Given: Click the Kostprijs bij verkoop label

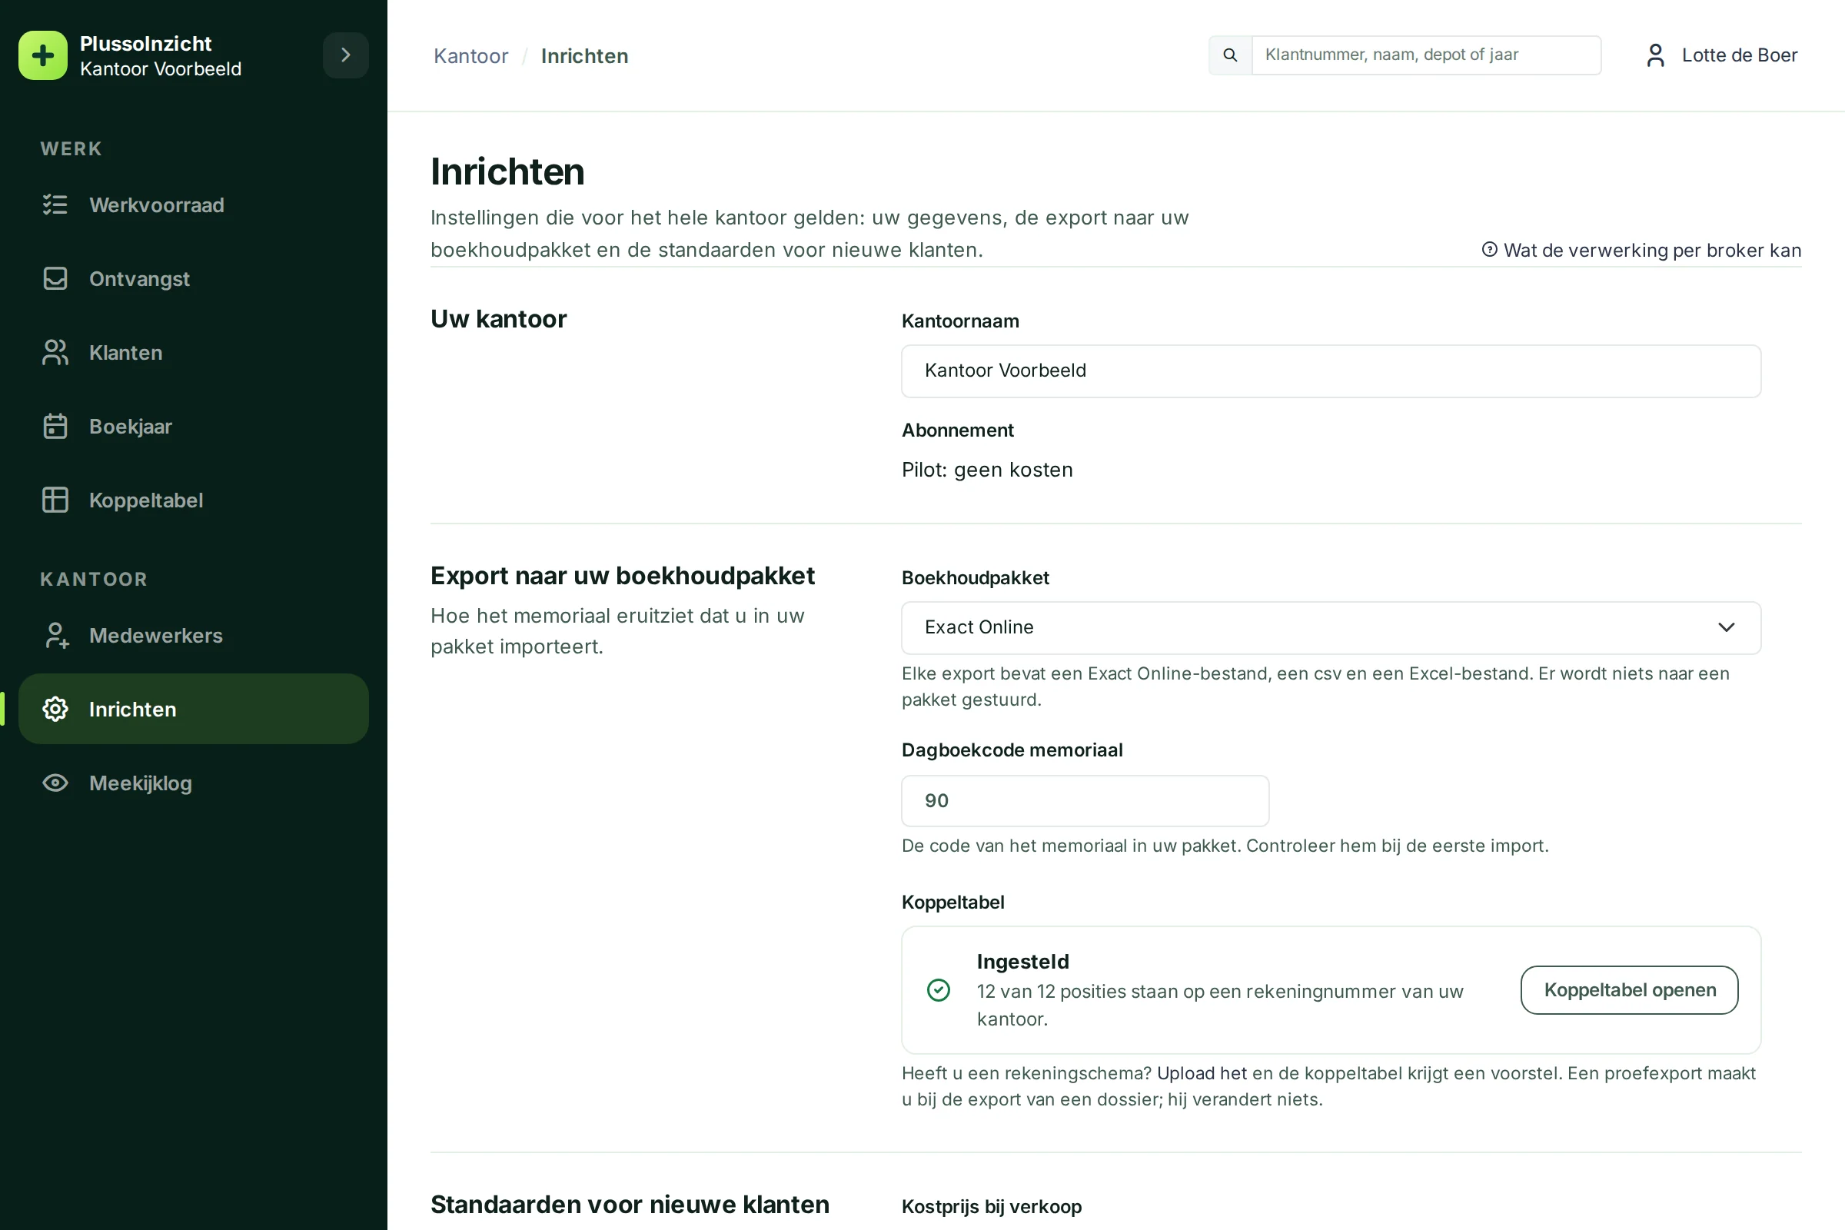Looking at the screenshot, I should click(x=992, y=1206).
